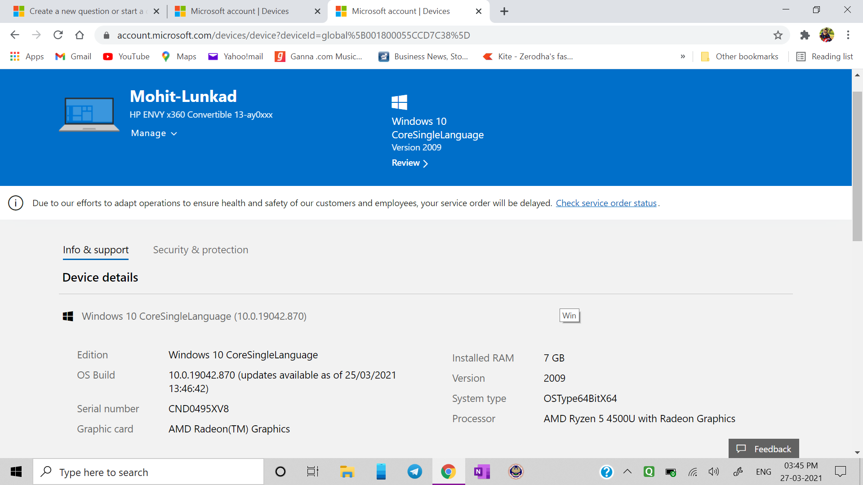Click the browser back arrow
The width and height of the screenshot is (863, 485).
coord(15,35)
